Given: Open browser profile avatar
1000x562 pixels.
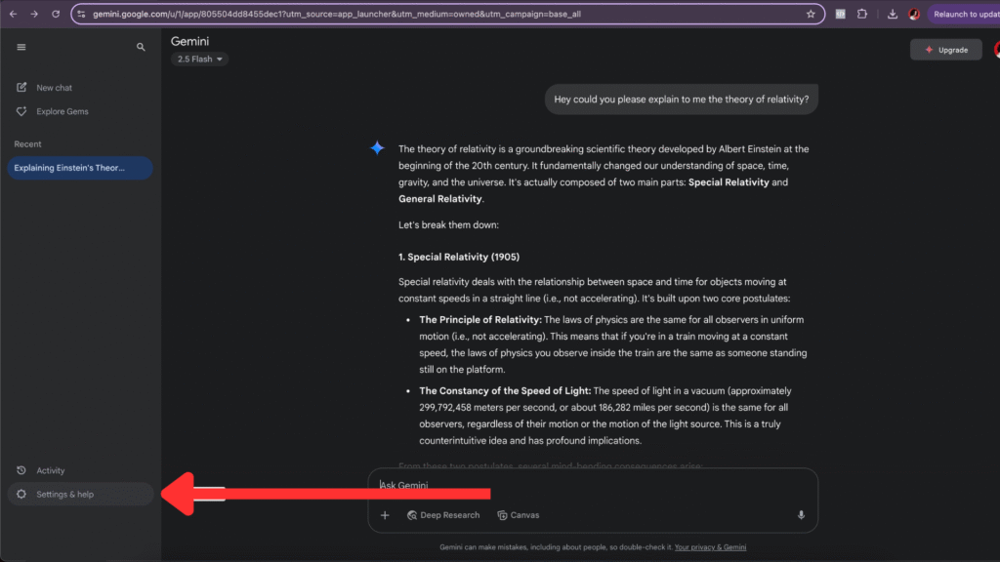Looking at the screenshot, I should 914,14.
